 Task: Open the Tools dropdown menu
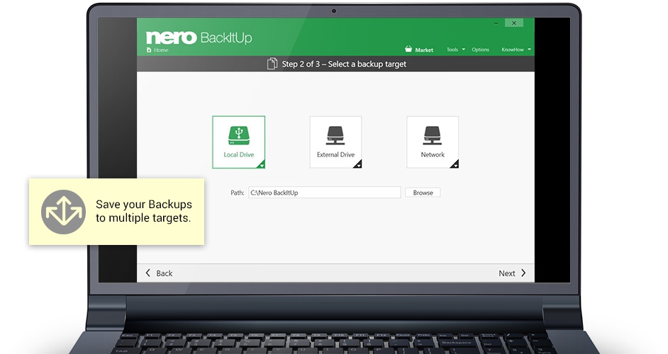(456, 50)
